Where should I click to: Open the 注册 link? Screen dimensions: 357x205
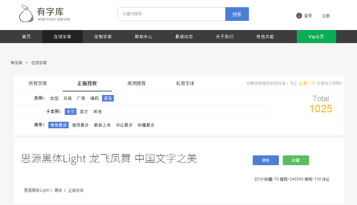coord(326,16)
